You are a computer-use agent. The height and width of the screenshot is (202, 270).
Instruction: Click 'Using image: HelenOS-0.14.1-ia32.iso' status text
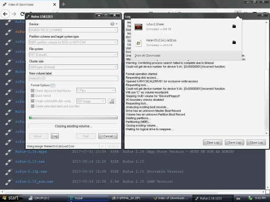50,146
